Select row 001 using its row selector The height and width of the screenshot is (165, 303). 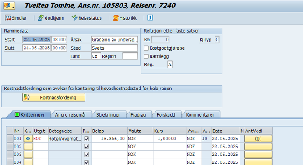(10, 139)
